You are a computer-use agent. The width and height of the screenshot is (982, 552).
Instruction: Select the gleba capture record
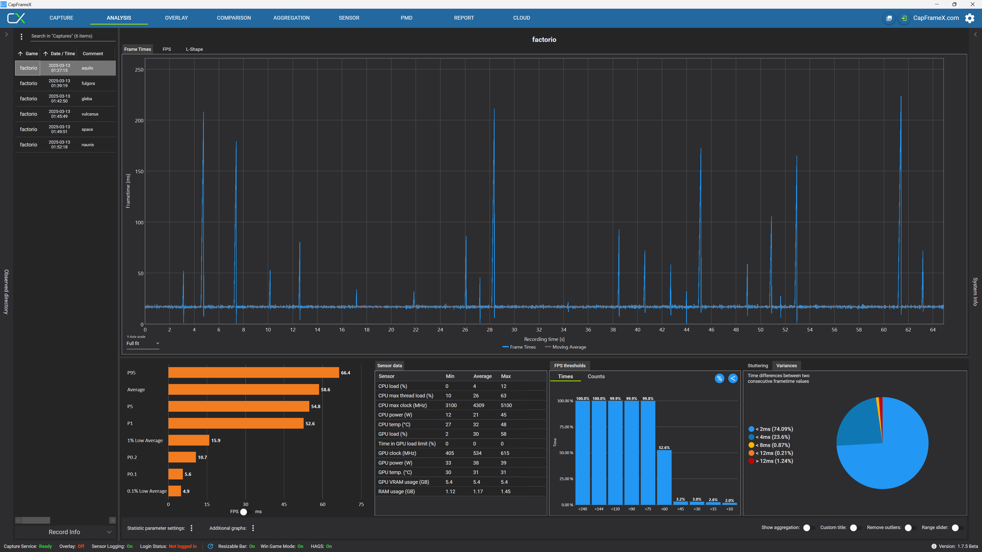coord(65,99)
